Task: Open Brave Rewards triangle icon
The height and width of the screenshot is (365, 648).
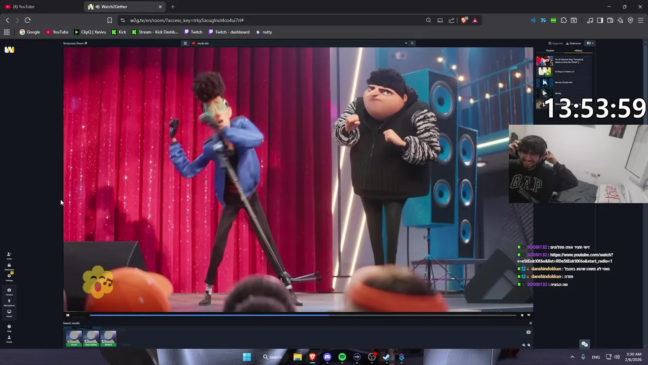Action: [x=475, y=20]
